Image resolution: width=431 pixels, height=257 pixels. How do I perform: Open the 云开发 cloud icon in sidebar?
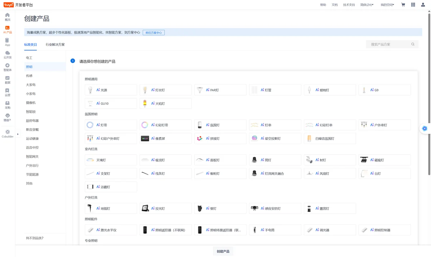point(8,53)
